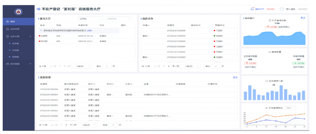Click 下一页 in the 我的受理 pagination
Image resolution: width=316 pixels, height=134 pixels.
coord(73,125)
